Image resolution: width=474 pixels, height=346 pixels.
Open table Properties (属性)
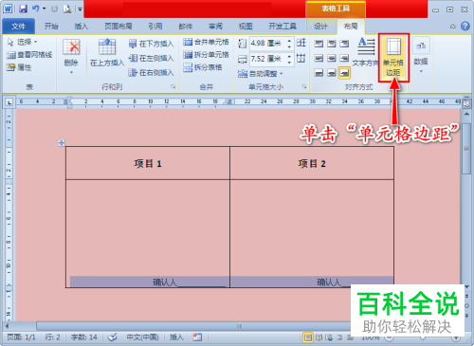pyautogui.click(x=19, y=67)
